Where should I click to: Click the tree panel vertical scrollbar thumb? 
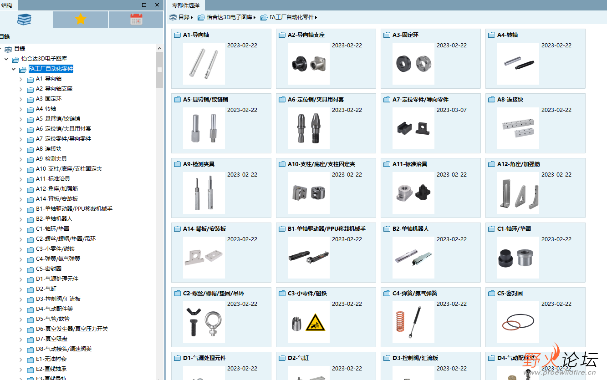click(x=159, y=70)
